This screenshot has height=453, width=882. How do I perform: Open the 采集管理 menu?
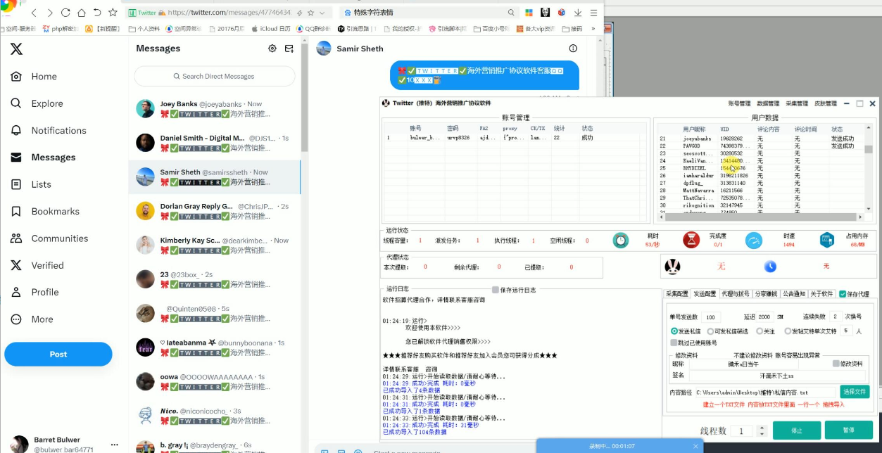[x=797, y=103]
